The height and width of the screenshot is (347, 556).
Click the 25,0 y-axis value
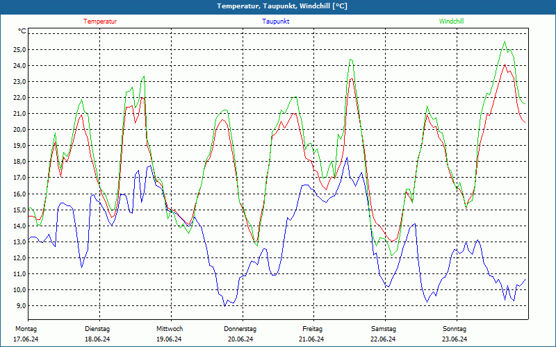(x=19, y=49)
